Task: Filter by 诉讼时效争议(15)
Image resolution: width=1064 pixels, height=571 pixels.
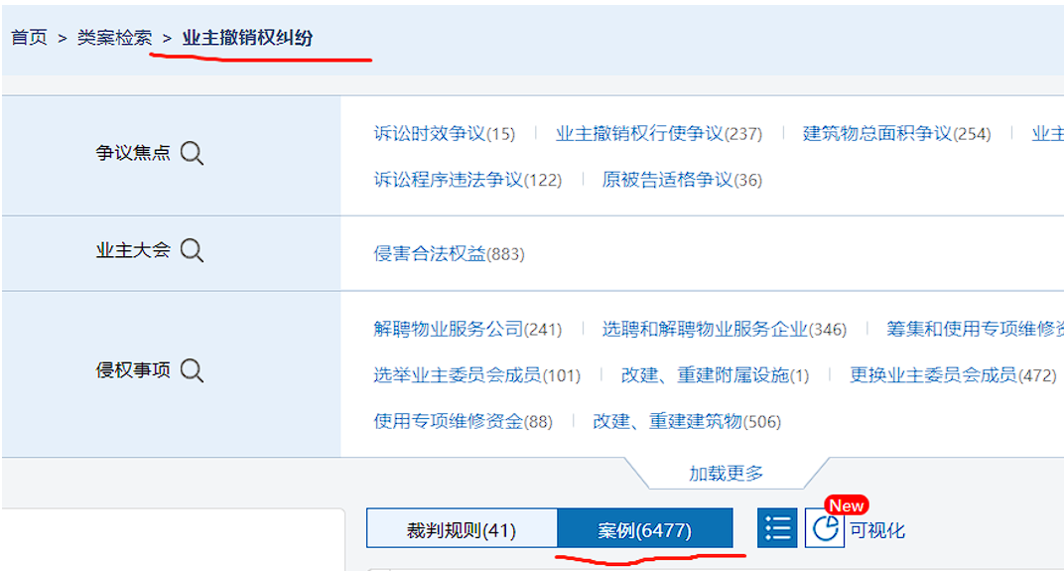Action: pyautogui.click(x=444, y=133)
